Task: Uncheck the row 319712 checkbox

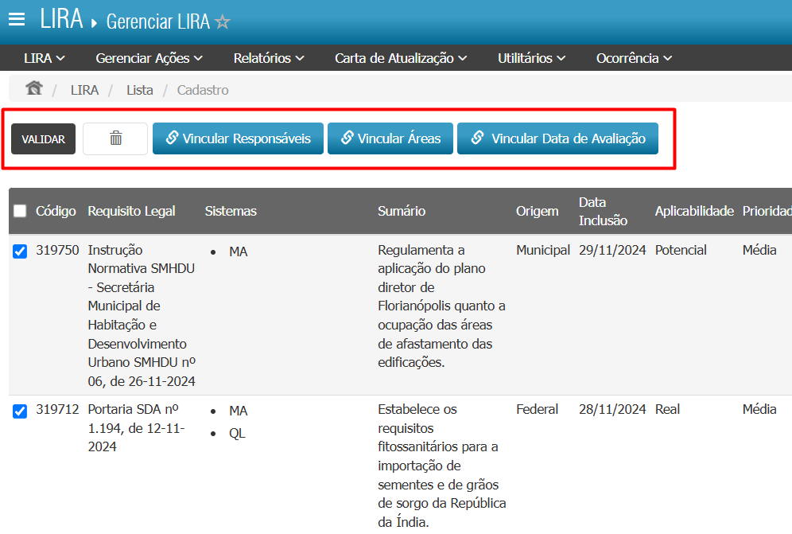Action: (20, 411)
